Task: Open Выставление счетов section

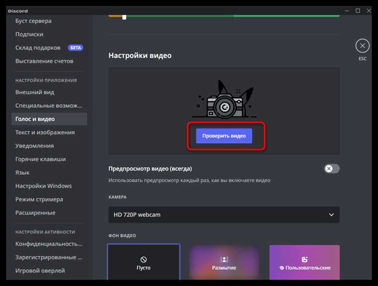Action: [44, 61]
